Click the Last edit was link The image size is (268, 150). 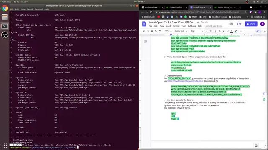click(213, 26)
